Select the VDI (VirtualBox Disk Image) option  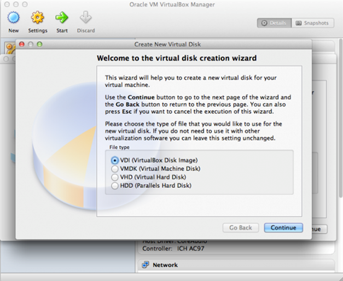[x=115, y=161]
